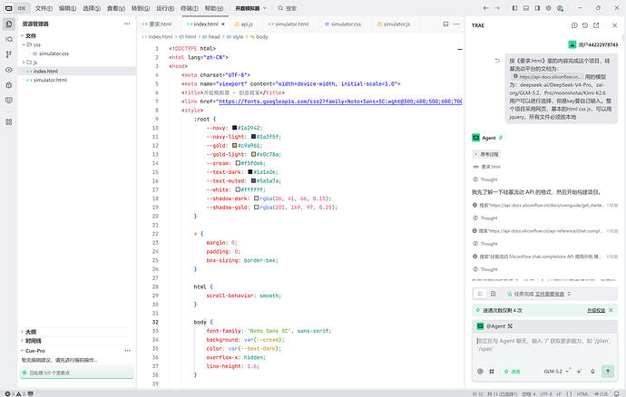
Task: Open the 文件(F) menu
Action: [x=44, y=8]
